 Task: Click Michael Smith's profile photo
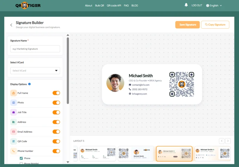pyautogui.click(x=115, y=83)
